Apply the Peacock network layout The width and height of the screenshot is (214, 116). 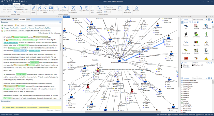(40, 9)
